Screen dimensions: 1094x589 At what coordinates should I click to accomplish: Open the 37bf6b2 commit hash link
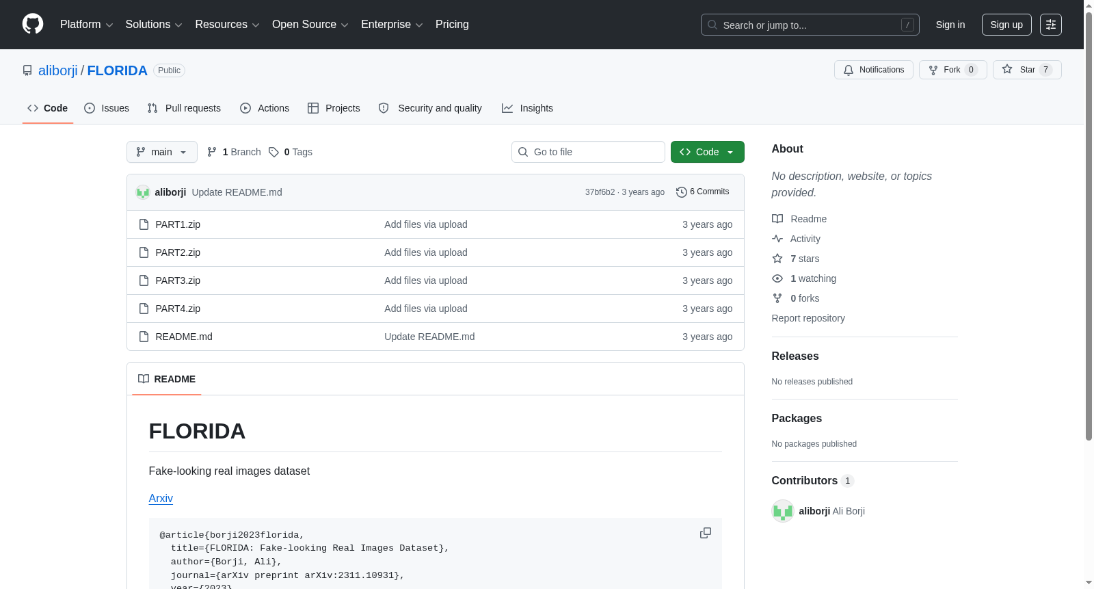(600, 192)
